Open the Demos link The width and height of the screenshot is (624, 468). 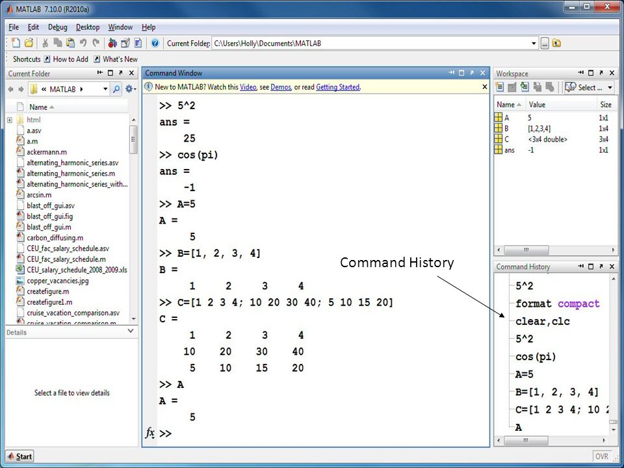pos(281,86)
